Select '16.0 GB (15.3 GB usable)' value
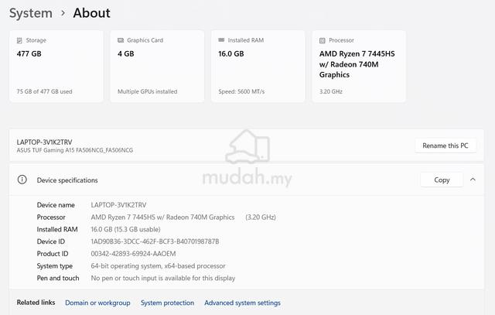The height and width of the screenshot is (315, 495). tap(125, 229)
